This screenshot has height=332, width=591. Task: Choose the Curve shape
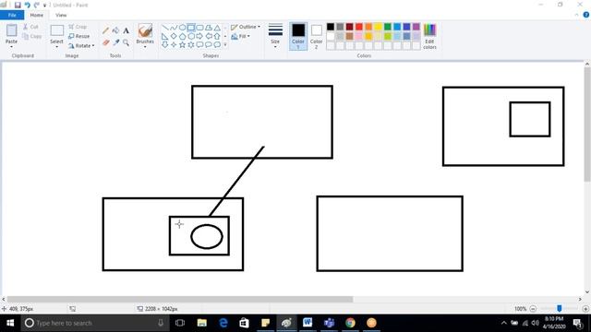click(x=174, y=28)
